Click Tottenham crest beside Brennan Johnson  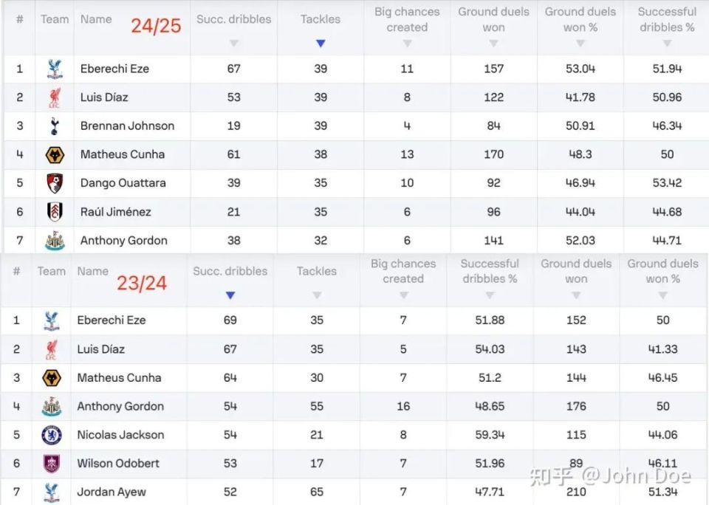pyautogui.click(x=55, y=126)
